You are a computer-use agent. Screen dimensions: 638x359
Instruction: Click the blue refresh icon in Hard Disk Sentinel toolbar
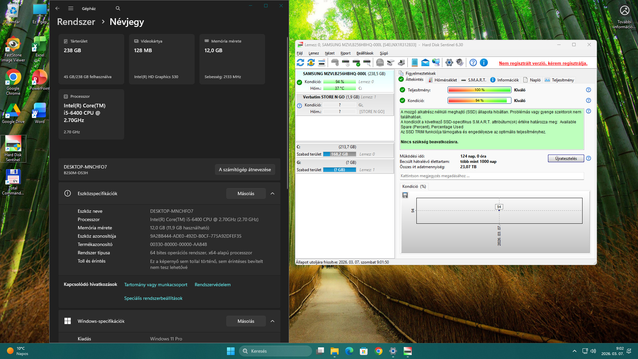tap(300, 62)
